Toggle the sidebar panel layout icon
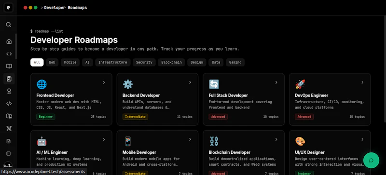This screenshot has width=386, height=175. 8,154
